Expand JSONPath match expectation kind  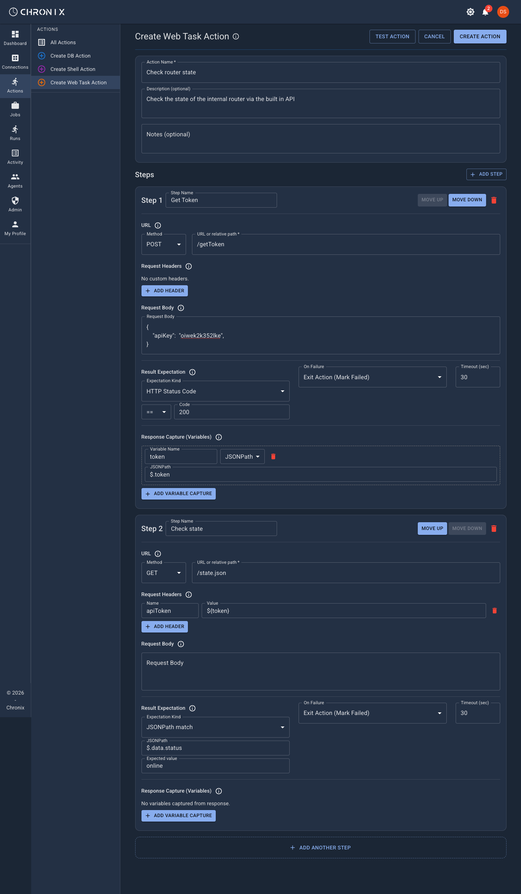pyautogui.click(x=215, y=727)
